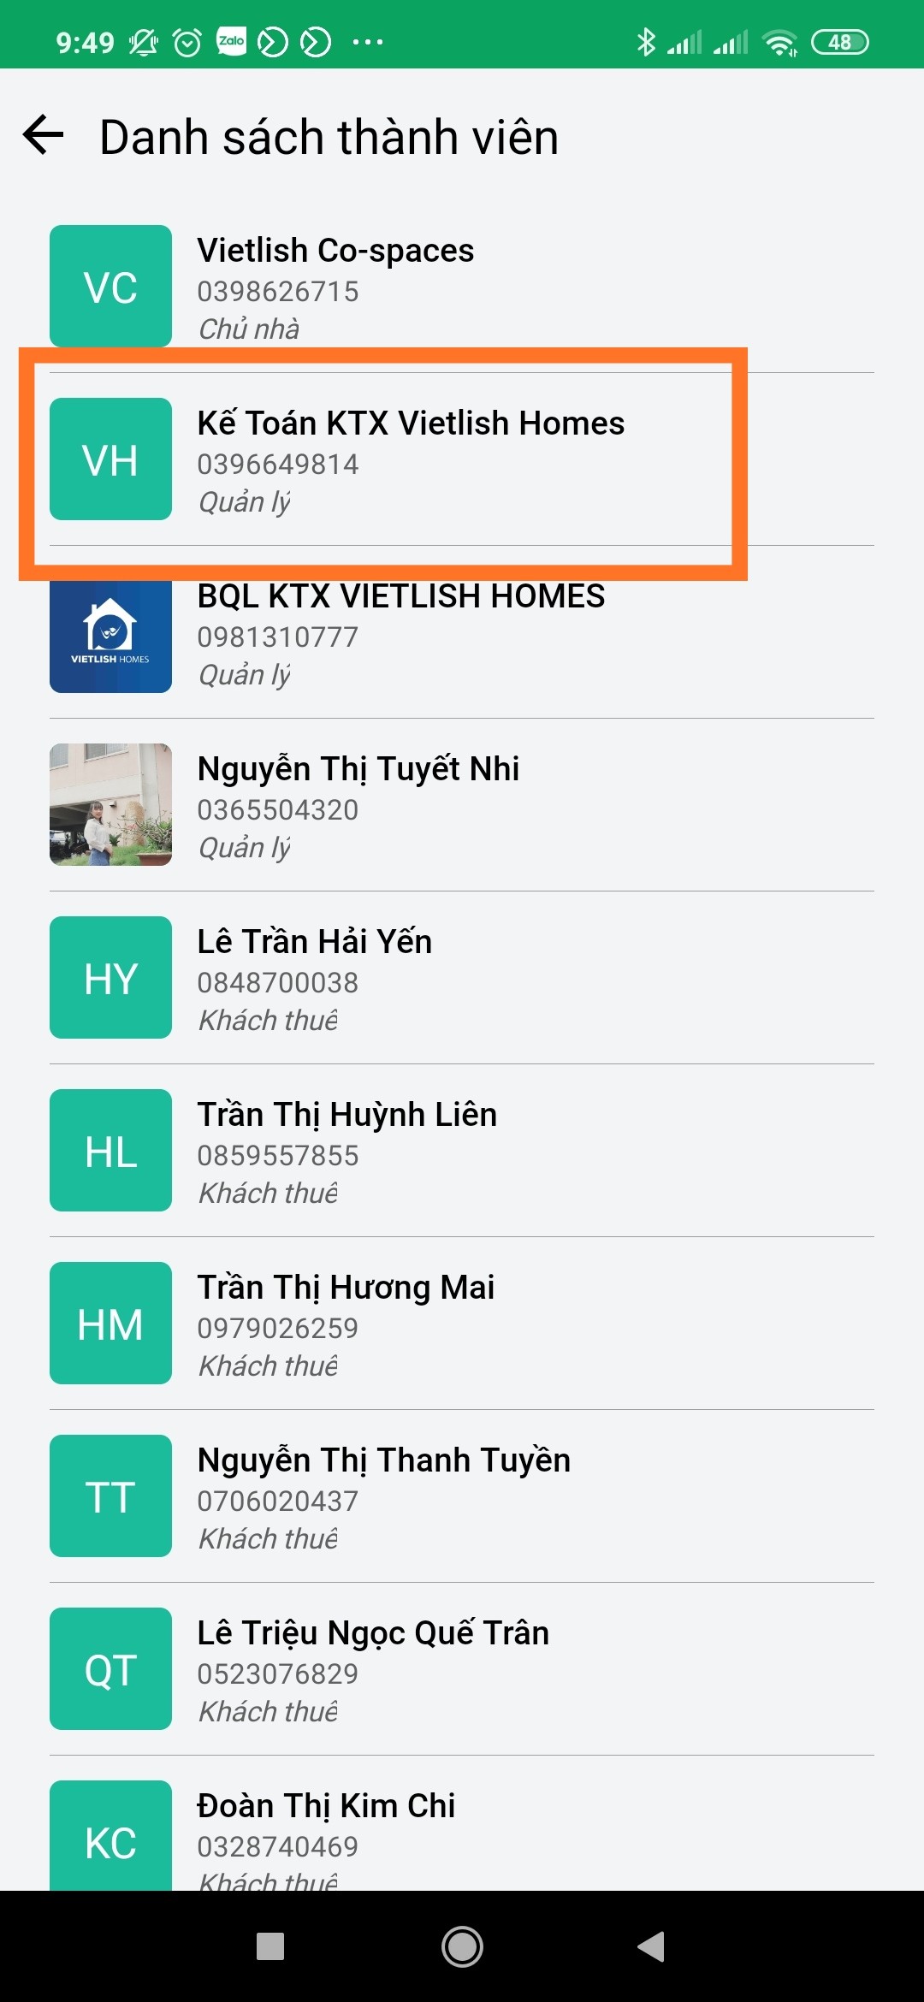Tap the HL avatar icon
The height and width of the screenshot is (2002, 924).
(x=110, y=1150)
